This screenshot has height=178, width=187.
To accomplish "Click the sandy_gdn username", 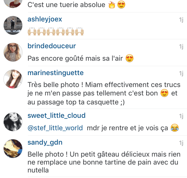I will (45, 143).
